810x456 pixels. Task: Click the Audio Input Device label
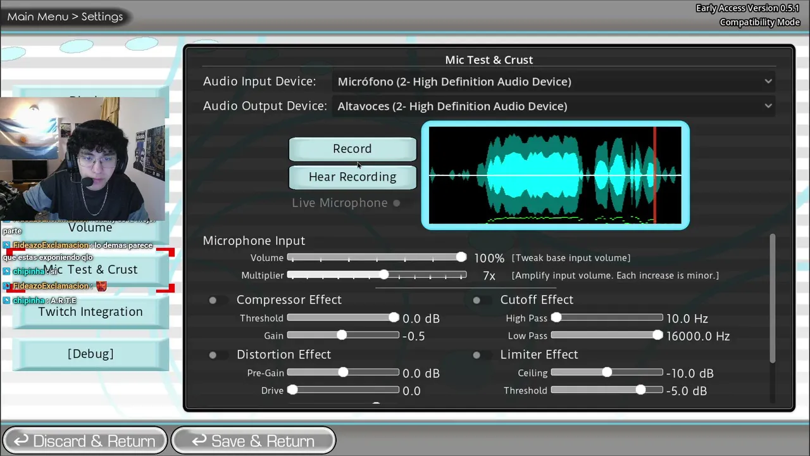[259, 82]
